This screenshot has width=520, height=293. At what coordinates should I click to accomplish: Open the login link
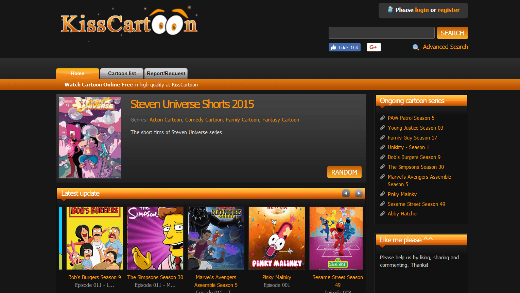[x=422, y=10]
